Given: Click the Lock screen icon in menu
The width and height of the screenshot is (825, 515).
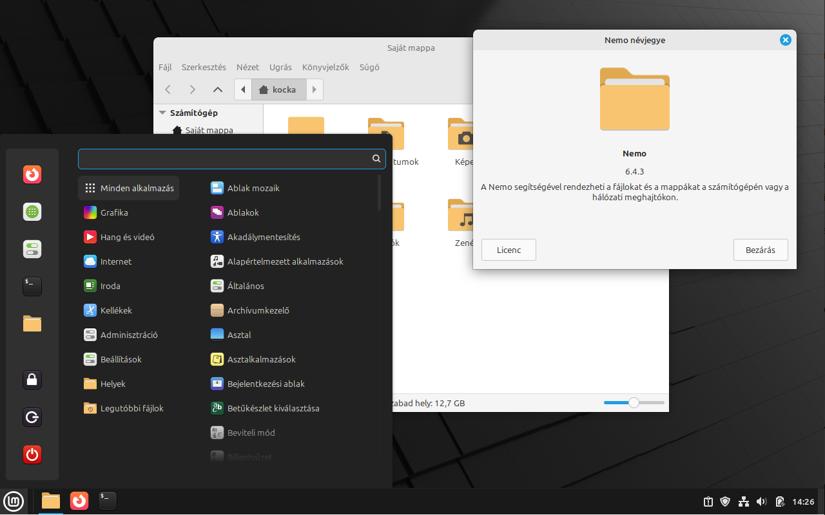Looking at the screenshot, I should click(32, 380).
